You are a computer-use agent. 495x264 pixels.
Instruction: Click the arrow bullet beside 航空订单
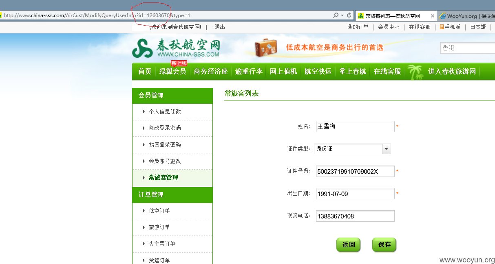(144, 211)
